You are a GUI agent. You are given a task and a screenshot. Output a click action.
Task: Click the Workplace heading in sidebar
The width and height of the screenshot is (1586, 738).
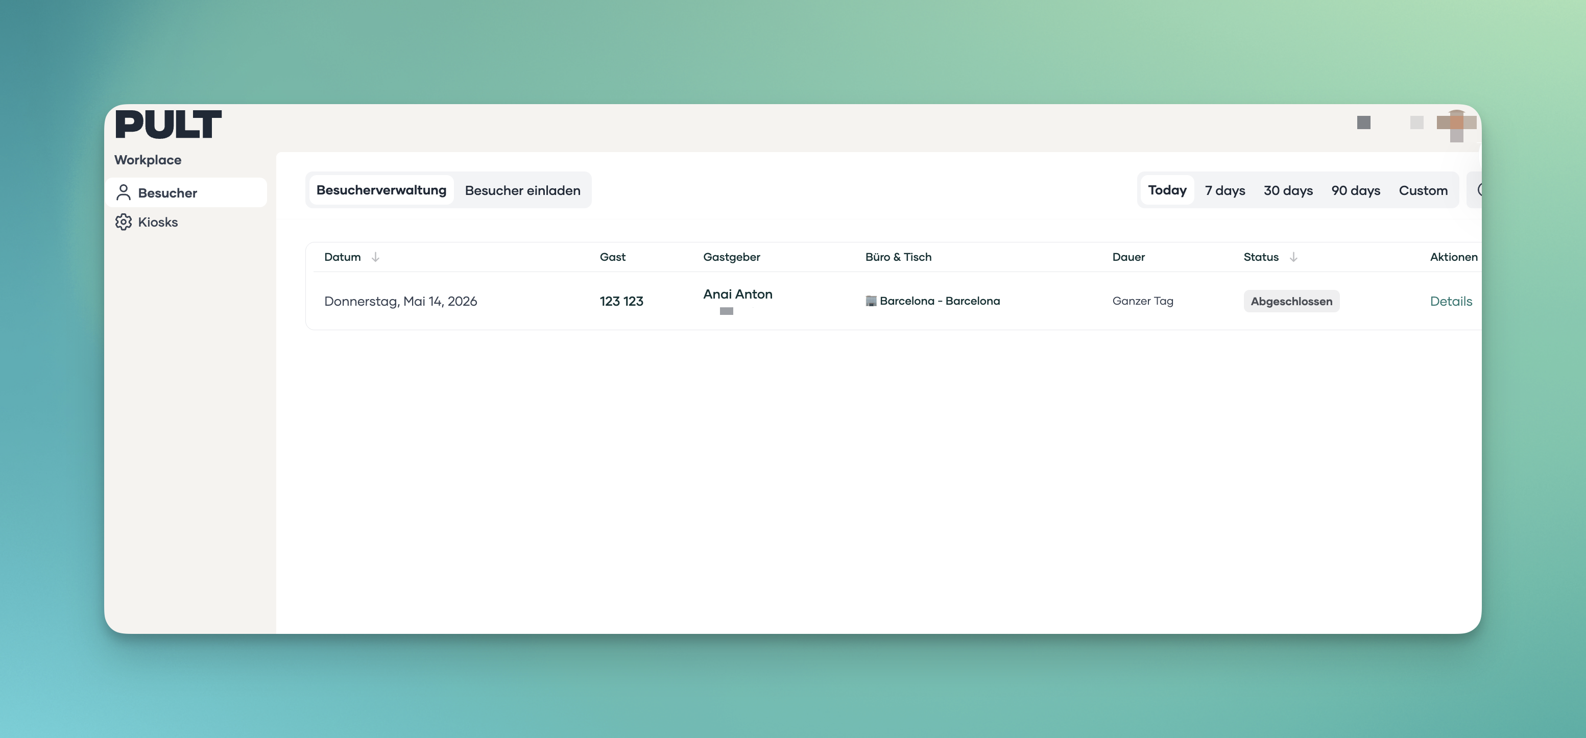148,160
